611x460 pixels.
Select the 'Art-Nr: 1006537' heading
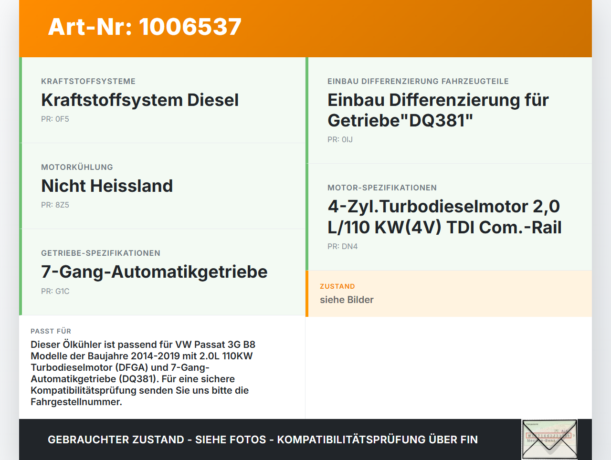(x=145, y=27)
